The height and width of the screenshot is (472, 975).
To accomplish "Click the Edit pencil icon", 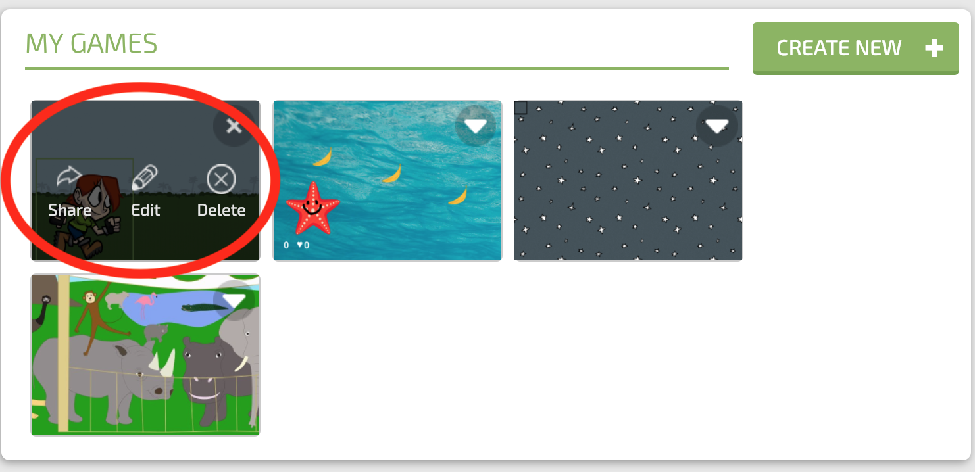I will click(x=145, y=178).
